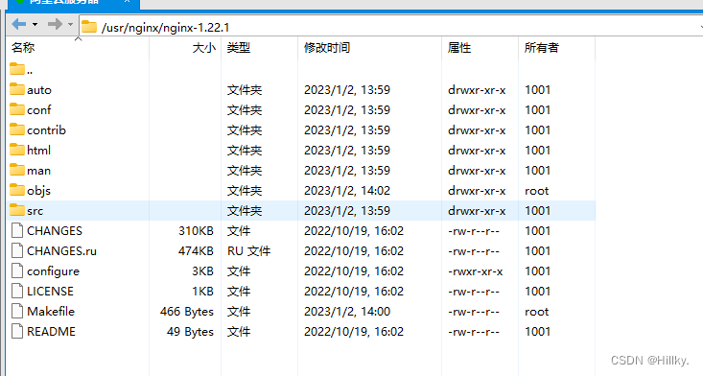
Task: Sort by the 类型 column header
Action: click(239, 48)
